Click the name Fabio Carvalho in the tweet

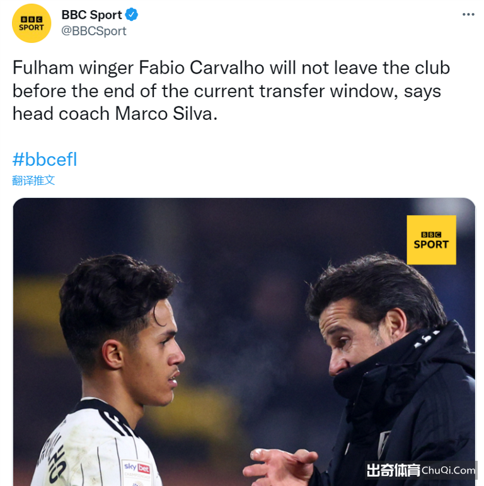pos(202,67)
